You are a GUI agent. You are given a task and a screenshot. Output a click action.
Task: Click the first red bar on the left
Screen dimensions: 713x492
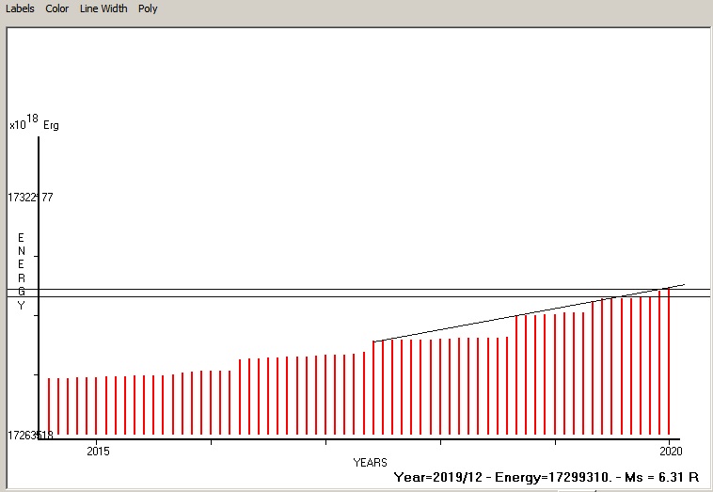coord(49,406)
